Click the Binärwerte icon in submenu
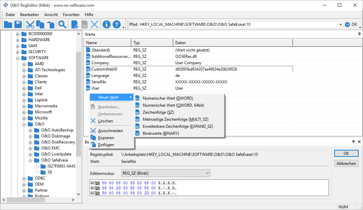This screenshot has height=210, width=363. (137, 133)
